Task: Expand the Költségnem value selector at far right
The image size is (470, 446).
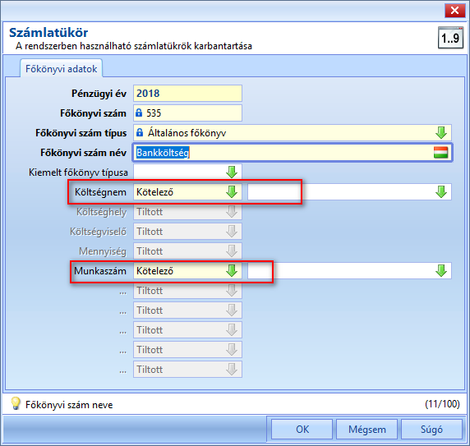Action: [441, 192]
